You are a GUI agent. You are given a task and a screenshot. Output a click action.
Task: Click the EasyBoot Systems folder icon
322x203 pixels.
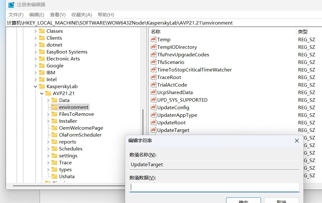coord(42,52)
